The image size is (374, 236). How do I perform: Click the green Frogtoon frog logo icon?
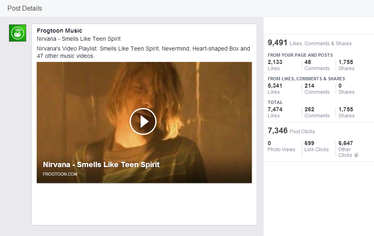(18, 33)
